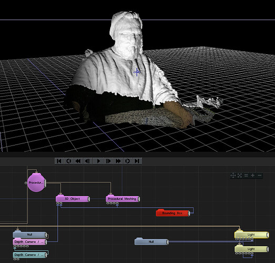Go to the previous keyframe marker
Screen dimensions: 275x263
click(68, 161)
